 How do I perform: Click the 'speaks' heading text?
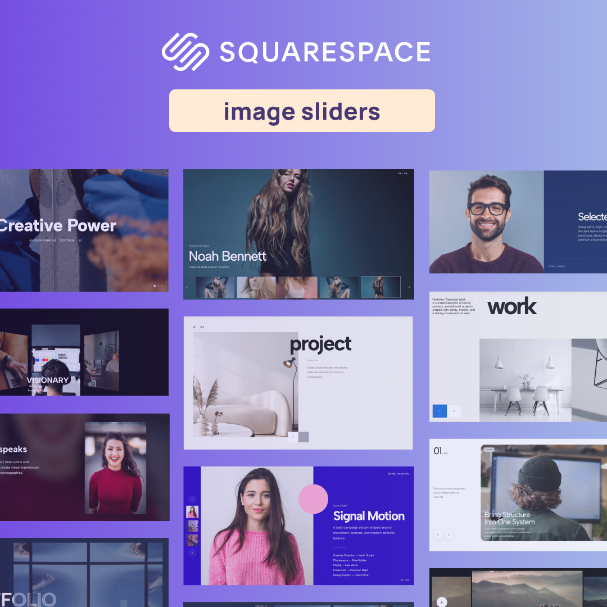click(13, 450)
